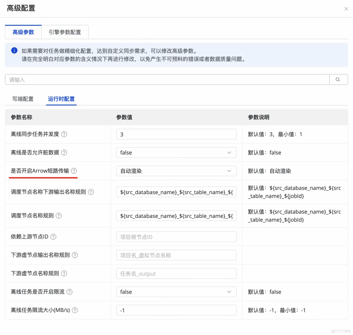This screenshot has height=335, width=353.
Task: Open help tooltip for 离线同步任务并发度
Action: click(x=64, y=134)
